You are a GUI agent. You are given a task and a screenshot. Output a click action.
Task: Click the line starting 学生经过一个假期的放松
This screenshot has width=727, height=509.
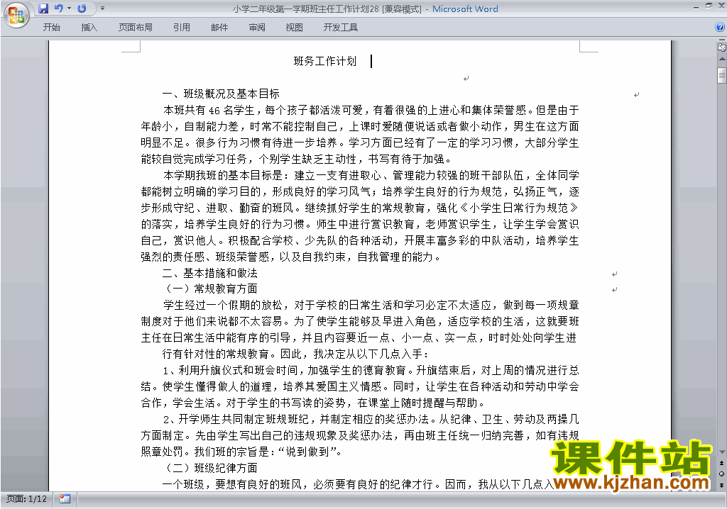pos(371,306)
